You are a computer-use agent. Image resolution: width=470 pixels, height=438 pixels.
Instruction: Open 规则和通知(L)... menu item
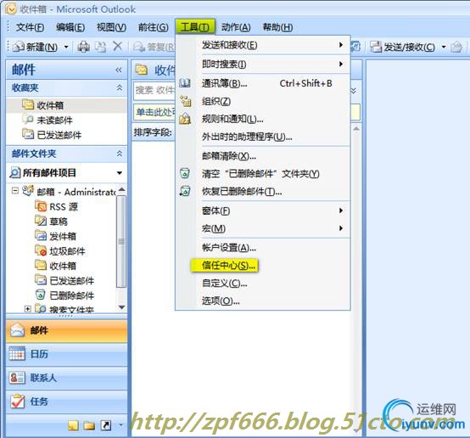pyautogui.click(x=232, y=120)
